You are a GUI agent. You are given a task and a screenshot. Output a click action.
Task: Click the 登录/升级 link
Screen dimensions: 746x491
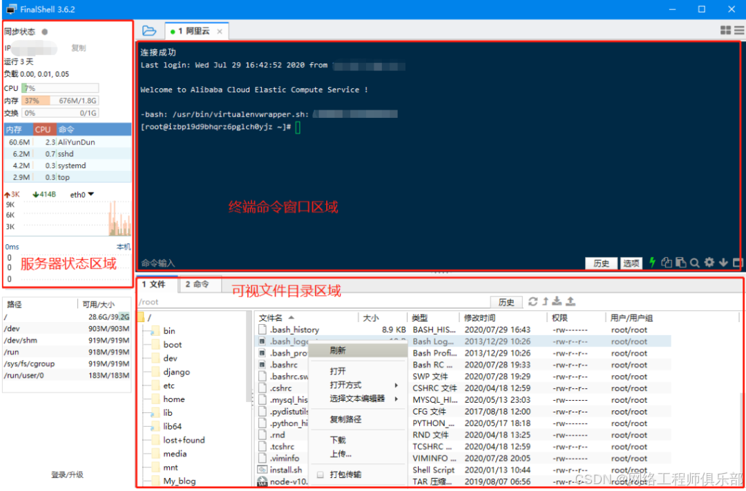tap(67, 474)
